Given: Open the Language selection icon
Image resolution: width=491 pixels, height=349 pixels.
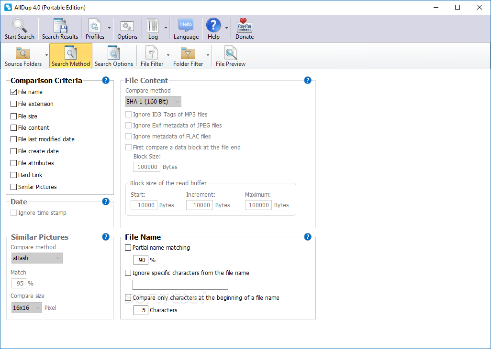Looking at the screenshot, I should (186, 25).
